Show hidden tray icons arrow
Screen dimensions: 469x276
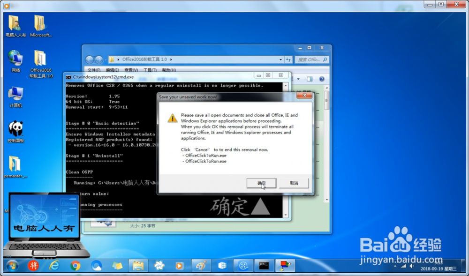click(395, 266)
